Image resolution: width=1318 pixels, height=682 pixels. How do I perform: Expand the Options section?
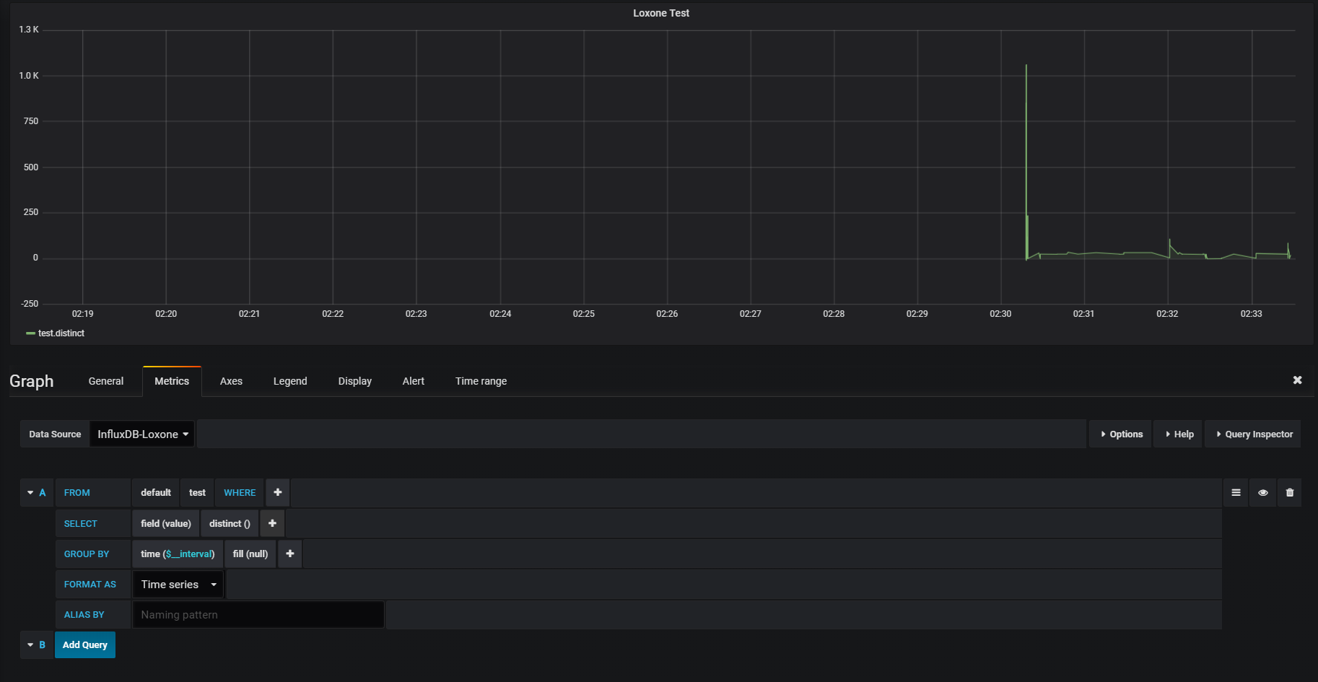pos(1121,434)
